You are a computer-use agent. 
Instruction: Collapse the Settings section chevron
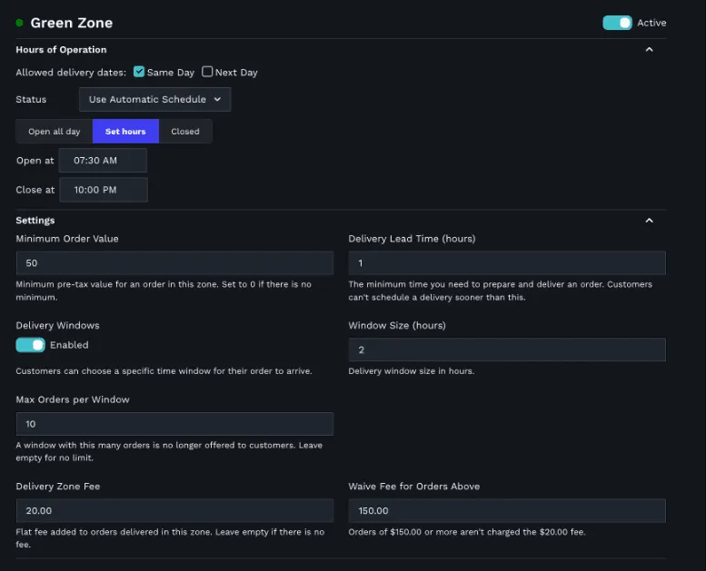point(649,221)
